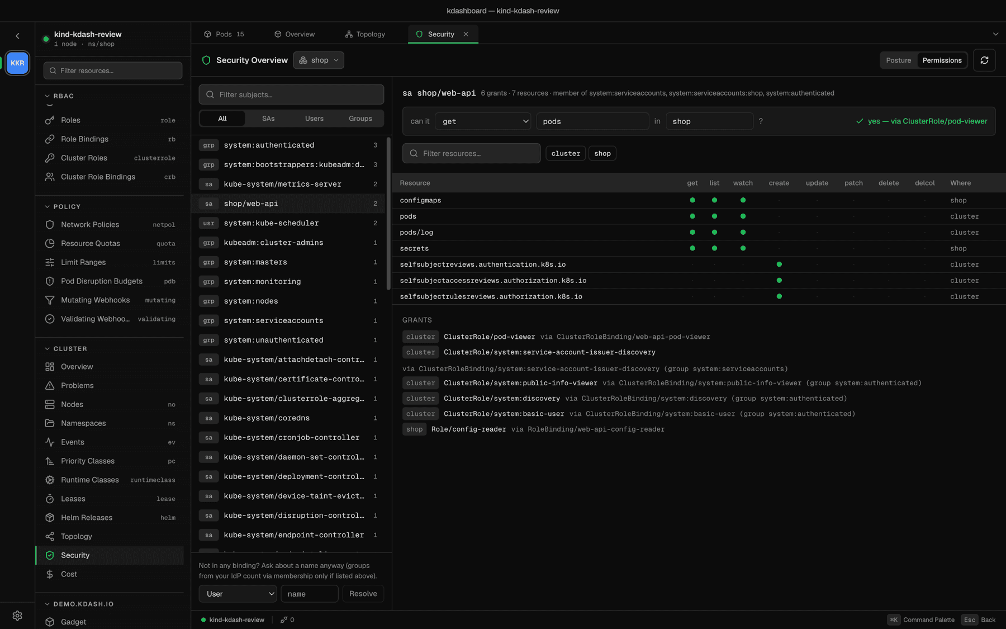This screenshot has height=629, width=1006.
Task: Open Events activity icon item
Action: [110, 442]
